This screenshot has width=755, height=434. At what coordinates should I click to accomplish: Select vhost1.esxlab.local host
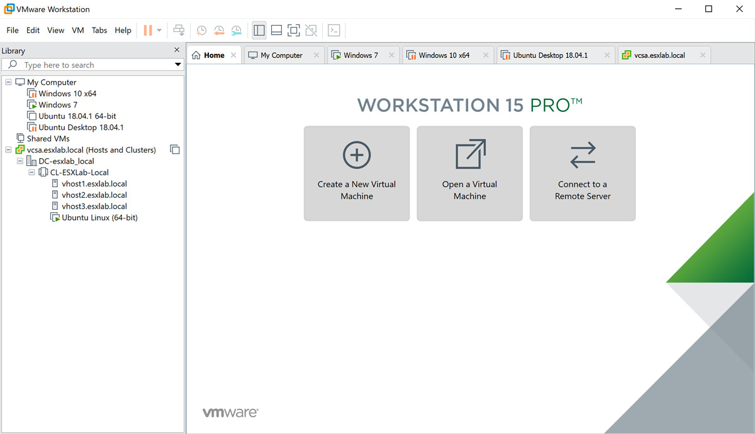point(94,184)
